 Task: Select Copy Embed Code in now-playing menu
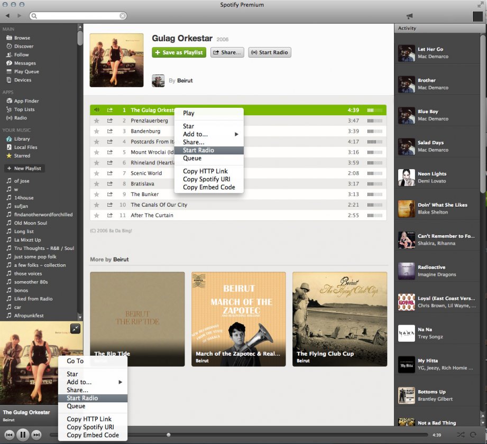coord(93,435)
